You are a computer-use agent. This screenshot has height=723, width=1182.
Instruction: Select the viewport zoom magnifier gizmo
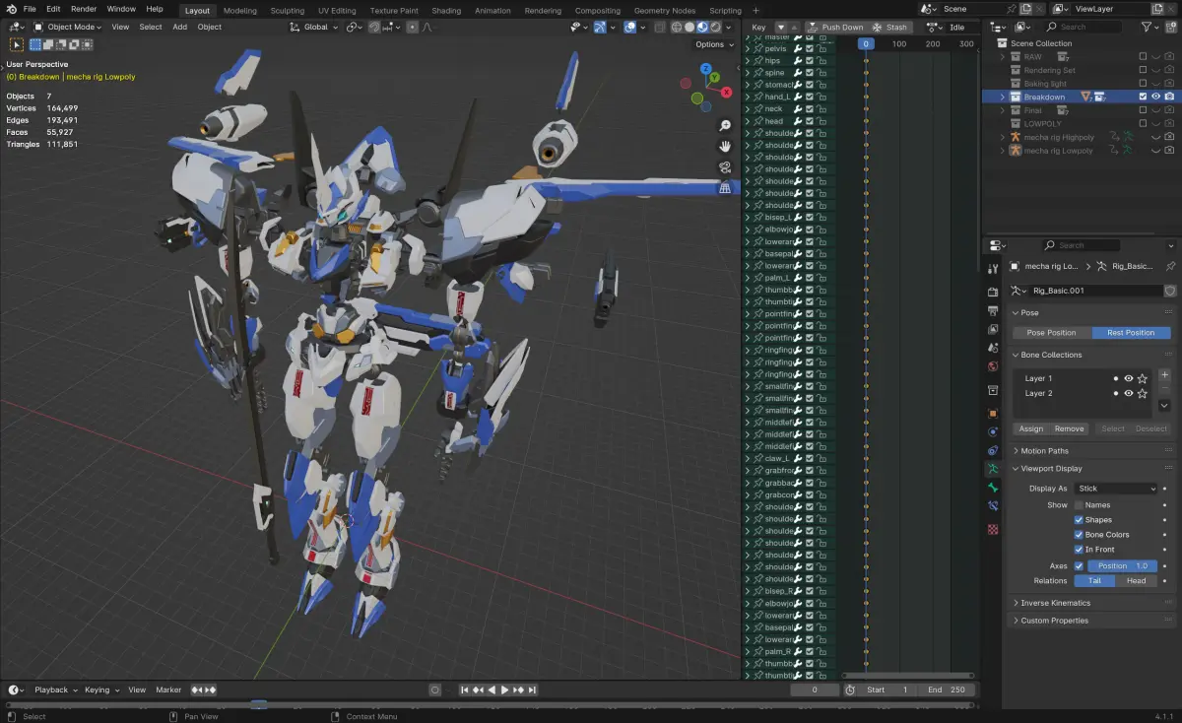(725, 126)
